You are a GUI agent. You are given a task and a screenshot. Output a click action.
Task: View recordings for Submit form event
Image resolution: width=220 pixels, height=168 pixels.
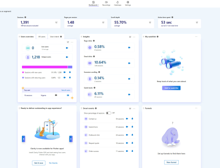point(127,127)
